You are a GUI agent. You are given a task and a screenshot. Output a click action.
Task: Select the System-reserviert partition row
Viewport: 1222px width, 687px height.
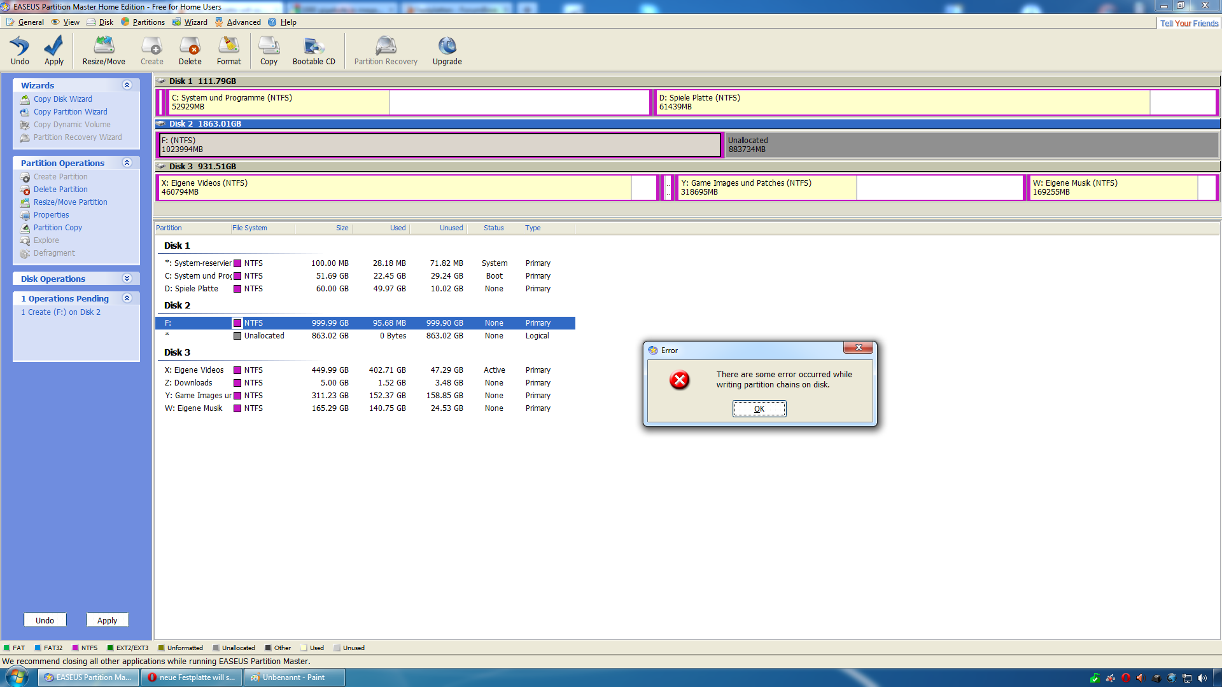365,263
